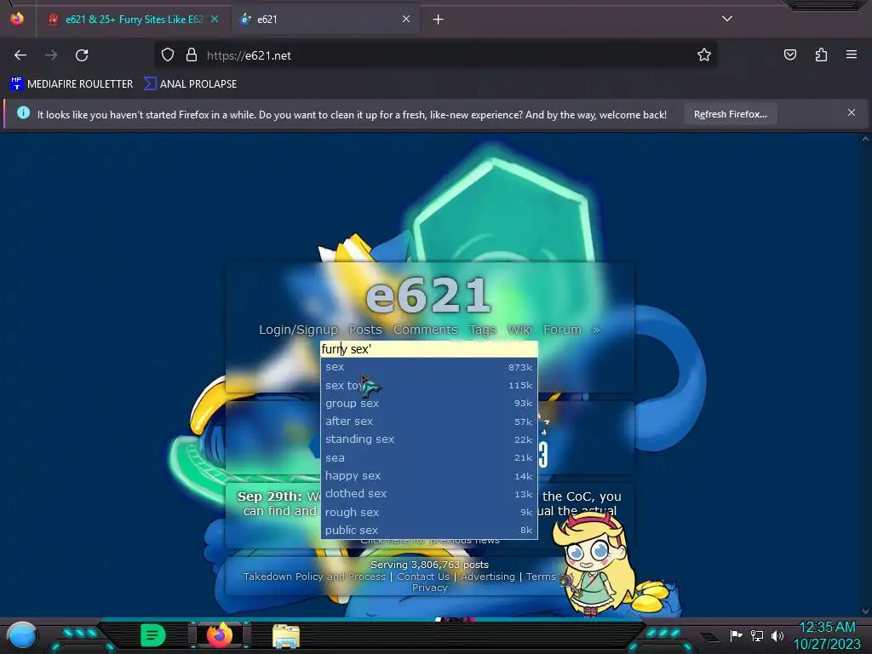Open the MEDIAFIRE ROULETTER bookmark

coord(72,84)
